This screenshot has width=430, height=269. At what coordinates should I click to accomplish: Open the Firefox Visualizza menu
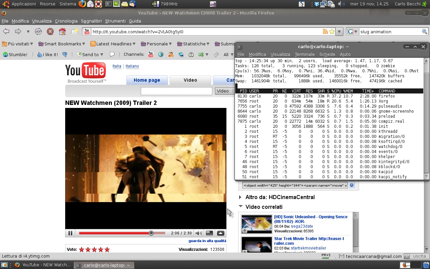(x=42, y=21)
